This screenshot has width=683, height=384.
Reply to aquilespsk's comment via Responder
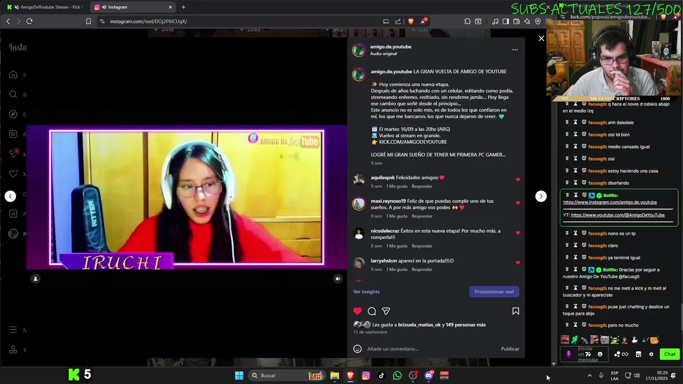coord(422,186)
